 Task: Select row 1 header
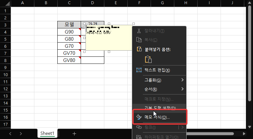pos(5,11)
